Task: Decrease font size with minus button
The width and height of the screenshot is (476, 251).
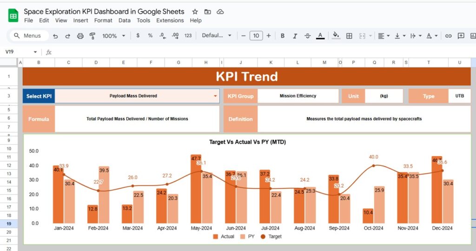Action: pos(244,35)
